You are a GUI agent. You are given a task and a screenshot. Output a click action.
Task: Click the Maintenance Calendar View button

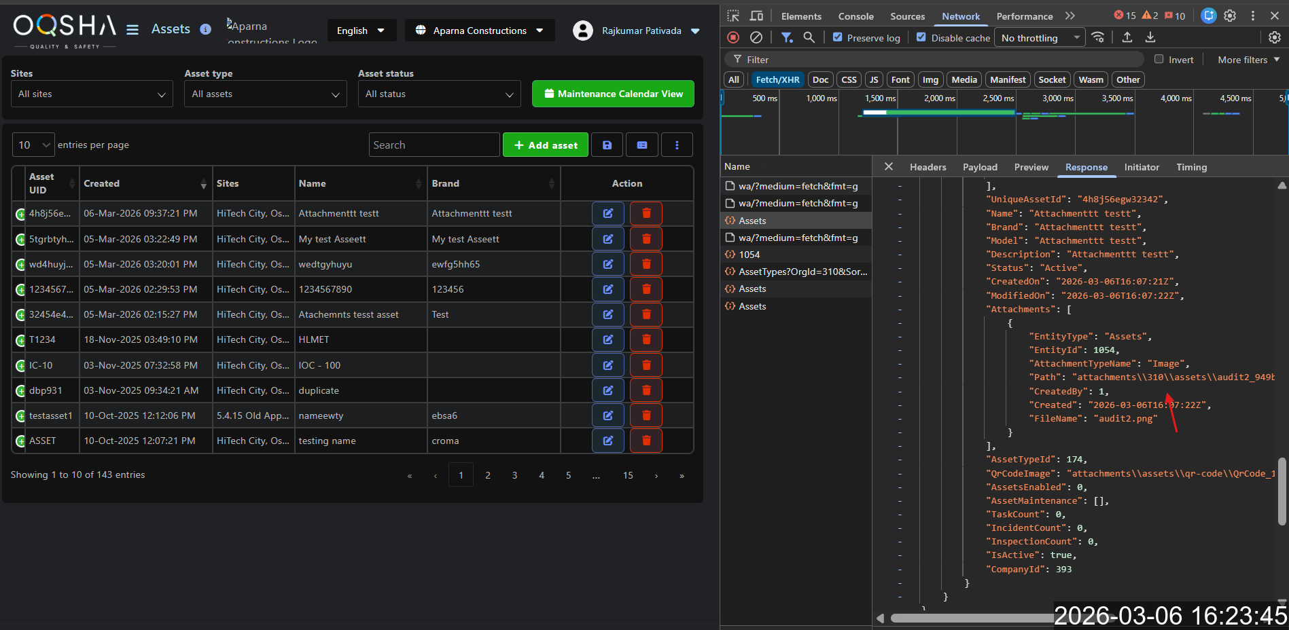click(613, 94)
